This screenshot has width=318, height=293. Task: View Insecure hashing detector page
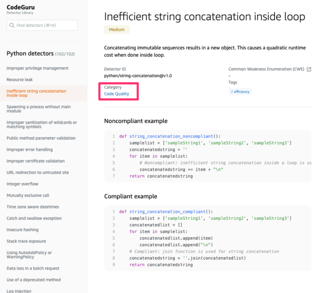pyautogui.click(x=22, y=230)
